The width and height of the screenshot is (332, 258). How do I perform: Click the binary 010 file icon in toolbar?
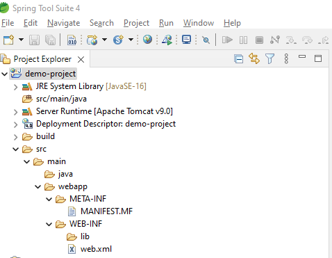(x=72, y=40)
